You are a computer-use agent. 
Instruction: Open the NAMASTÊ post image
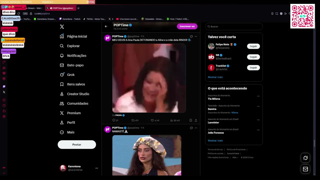pos(147,155)
